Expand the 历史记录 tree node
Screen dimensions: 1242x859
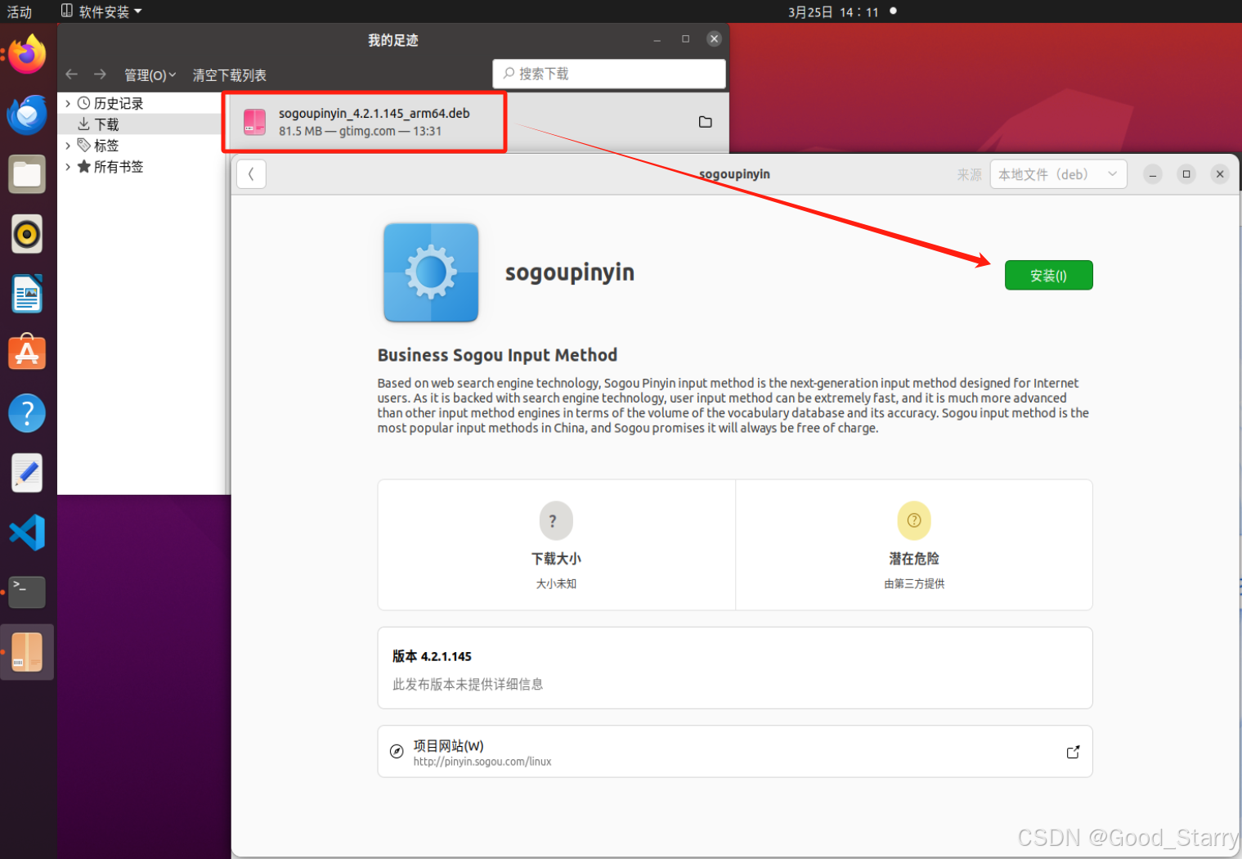[x=68, y=103]
